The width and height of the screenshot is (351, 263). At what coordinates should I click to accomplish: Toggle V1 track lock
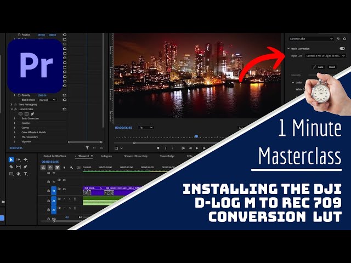pyautogui.click(x=48, y=191)
